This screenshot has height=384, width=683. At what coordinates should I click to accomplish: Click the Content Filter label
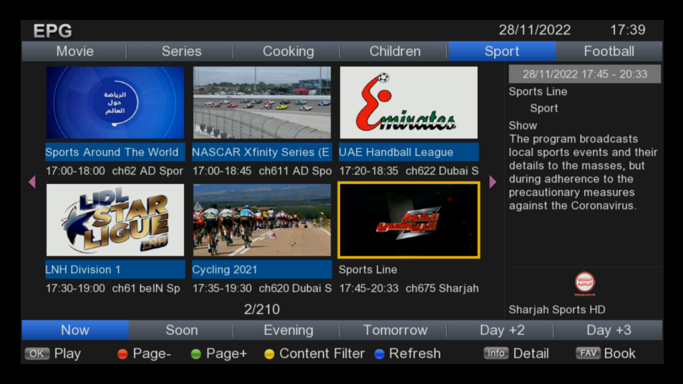[322, 353]
